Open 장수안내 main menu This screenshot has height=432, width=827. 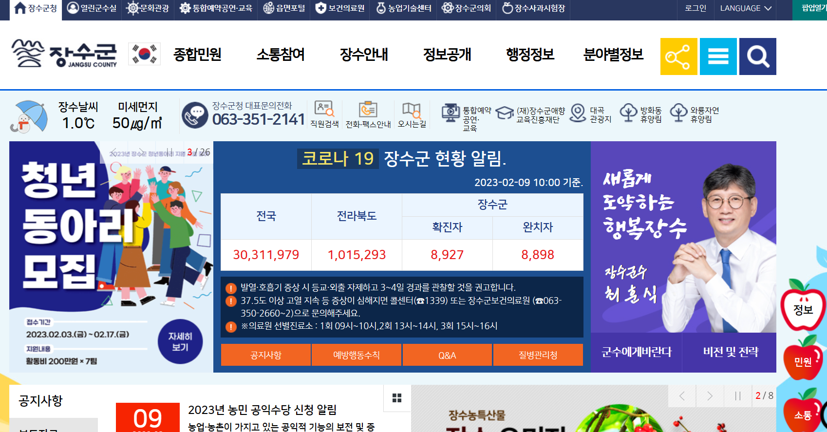[x=364, y=55]
